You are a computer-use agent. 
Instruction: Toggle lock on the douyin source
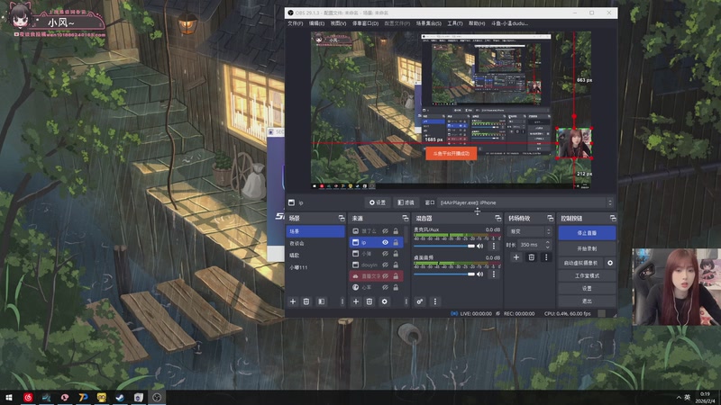pos(396,265)
